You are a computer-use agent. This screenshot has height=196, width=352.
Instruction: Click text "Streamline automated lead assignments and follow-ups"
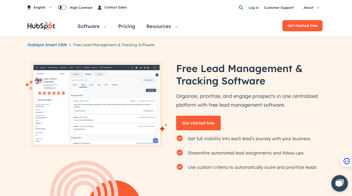click(x=245, y=153)
